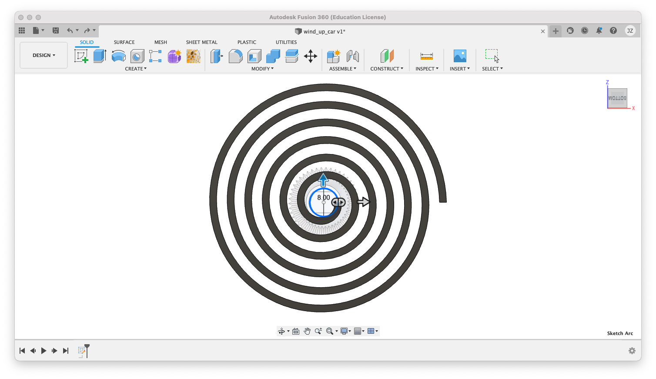Switch to the SURFACE tab
This screenshot has height=379, width=656.
124,42
